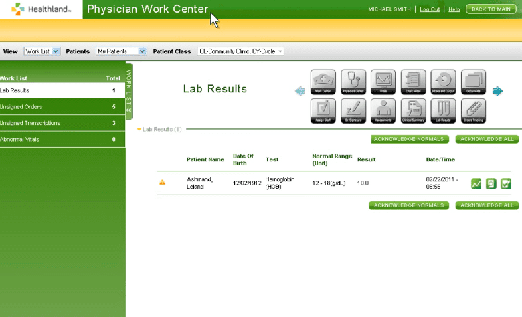Select Abnormal Vitals in Work List
The image size is (522, 317).
click(62, 139)
